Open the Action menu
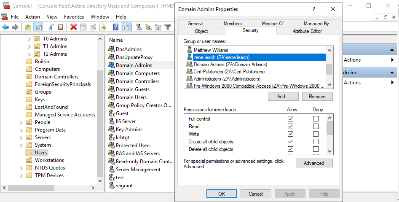The width and height of the screenshot is (399, 202). click(x=32, y=17)
